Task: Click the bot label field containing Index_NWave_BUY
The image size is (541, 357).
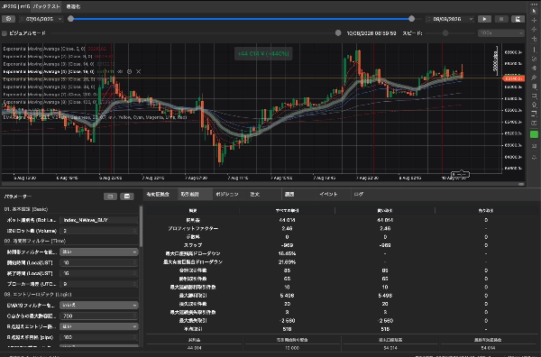Action: point(99,220)
